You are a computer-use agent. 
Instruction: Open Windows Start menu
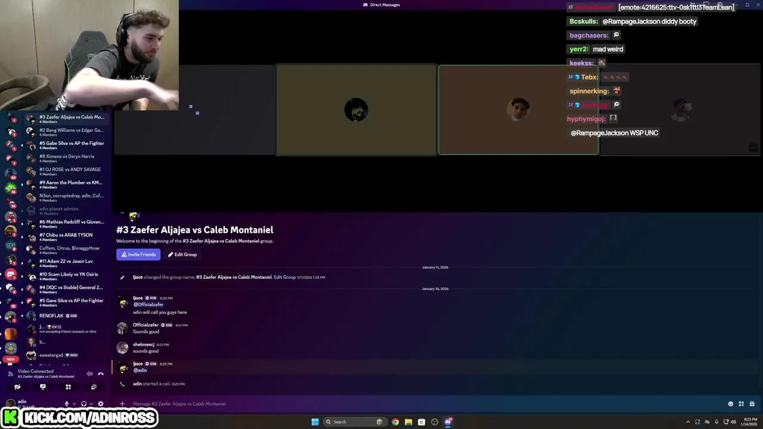click(x=315, y=422)
